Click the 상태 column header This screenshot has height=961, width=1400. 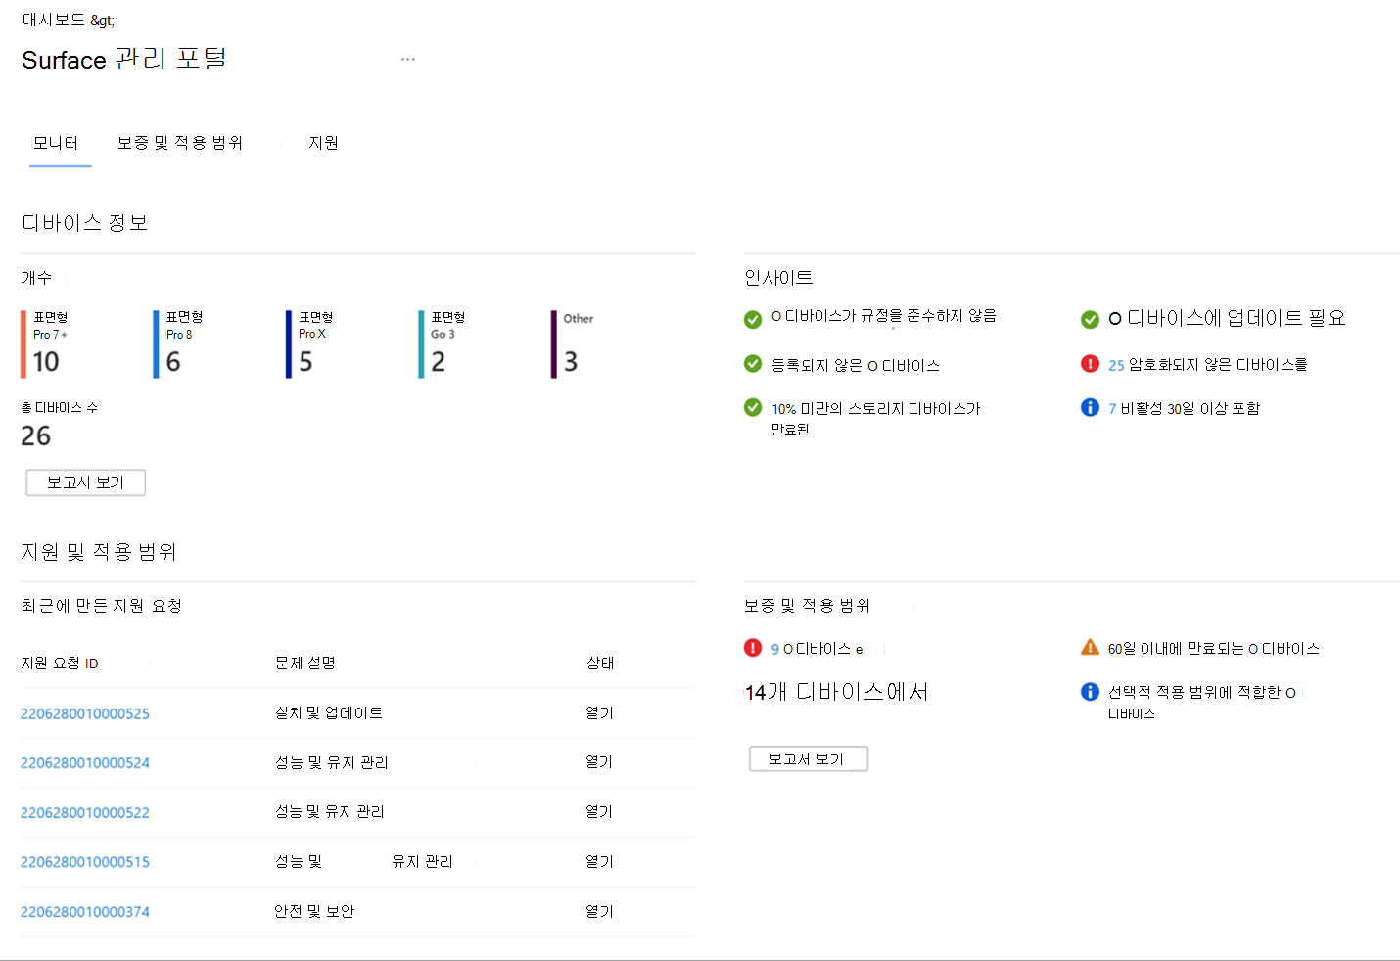600,663
